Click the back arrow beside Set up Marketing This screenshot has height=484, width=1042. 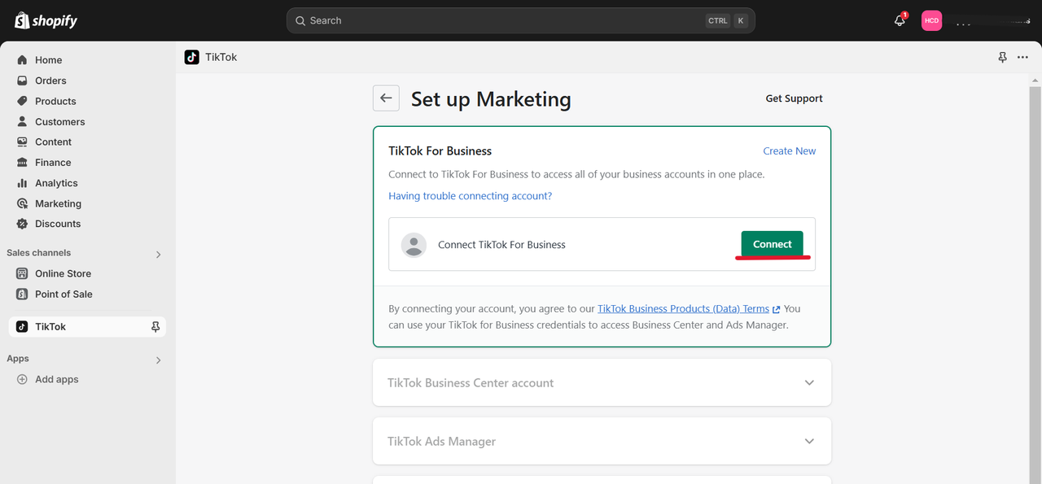tap(386, 98)
